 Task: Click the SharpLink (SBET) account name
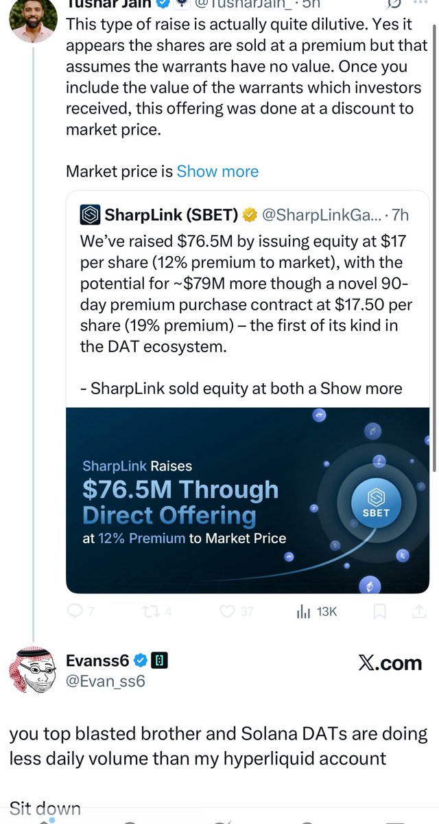[x=171, y=215]
